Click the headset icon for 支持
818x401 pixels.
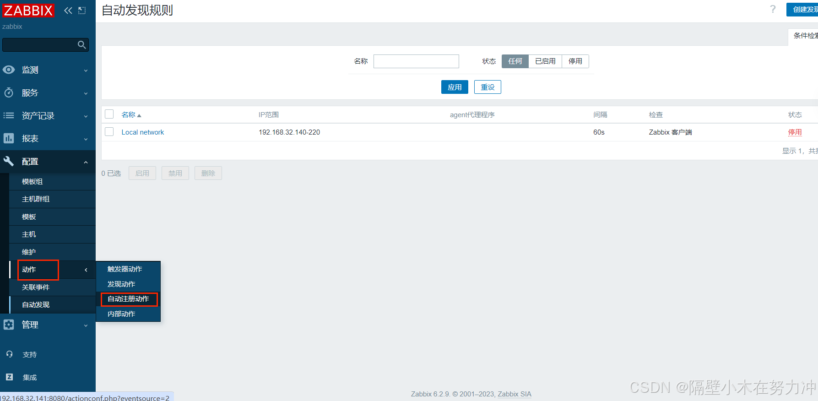[x=9, y=354]
